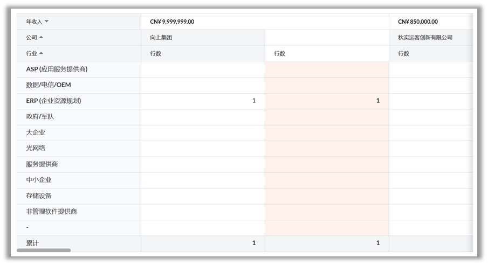The height and width of the screenshot is (265, 488).
Task: Select the 数据/电信/OEM row label
Action: click(49, 85)
